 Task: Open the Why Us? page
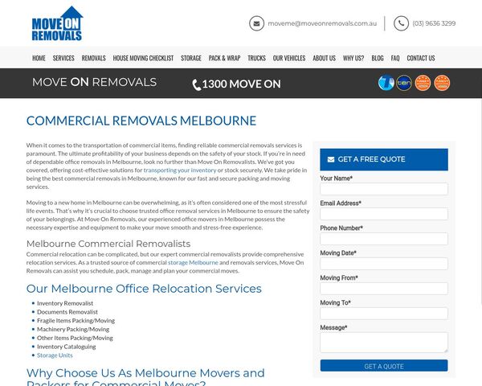pyautogui.click(x=353, y=58)
